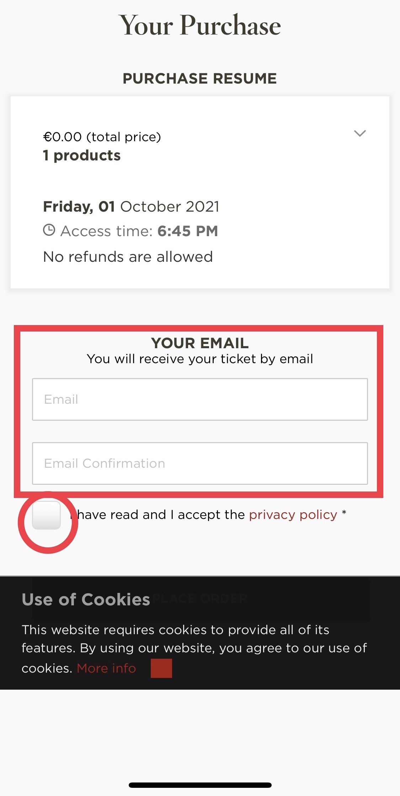Expand the purchase resume chevron

point(360,133)
